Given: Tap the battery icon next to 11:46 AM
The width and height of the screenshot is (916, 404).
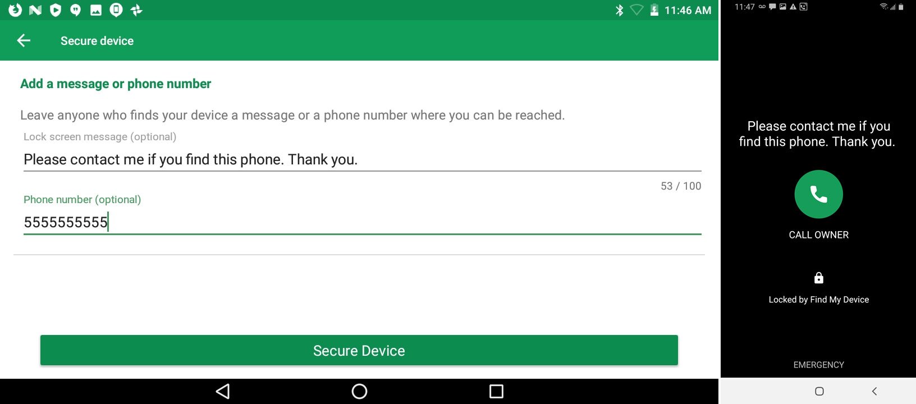Looking at the screenshot, I should pyautogui.click(x=654, y=10).
